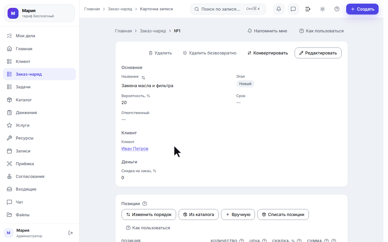Click Как пользоваться under Позиции
Viewport: 388px width, 242px height.
[148, 228]
